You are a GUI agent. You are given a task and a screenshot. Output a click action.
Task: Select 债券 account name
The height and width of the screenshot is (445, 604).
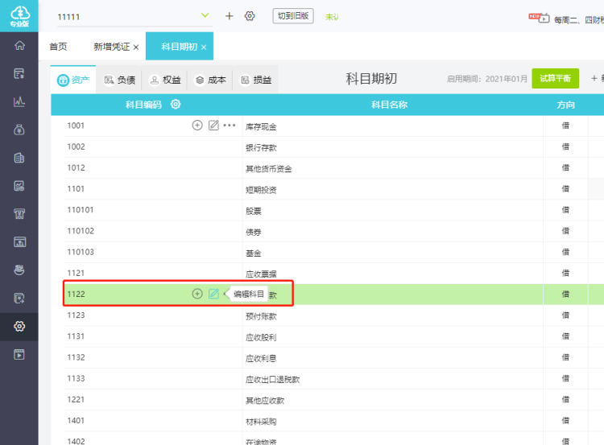pos(254,232)
